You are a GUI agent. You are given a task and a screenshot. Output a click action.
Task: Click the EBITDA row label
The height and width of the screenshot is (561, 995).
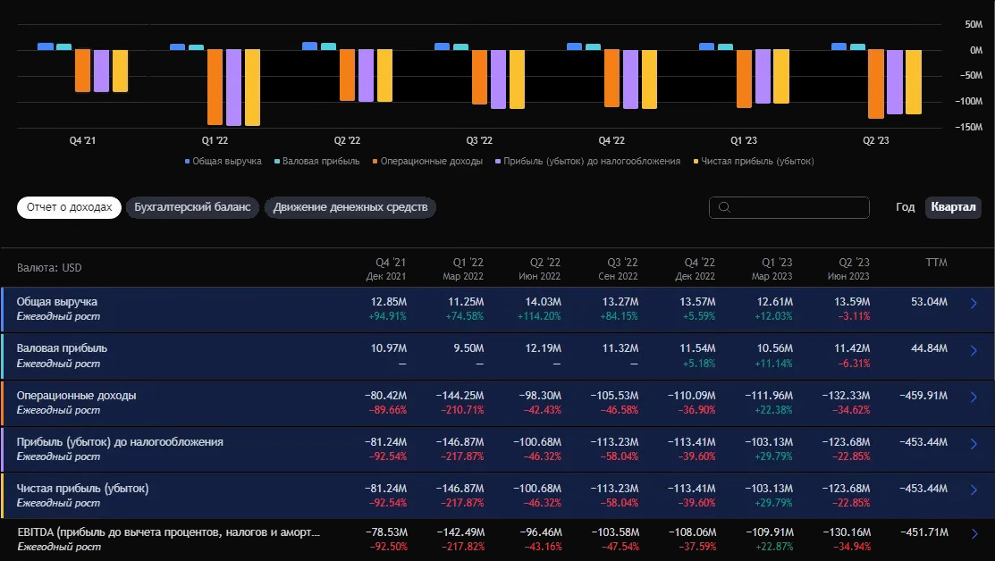[168, 532]
